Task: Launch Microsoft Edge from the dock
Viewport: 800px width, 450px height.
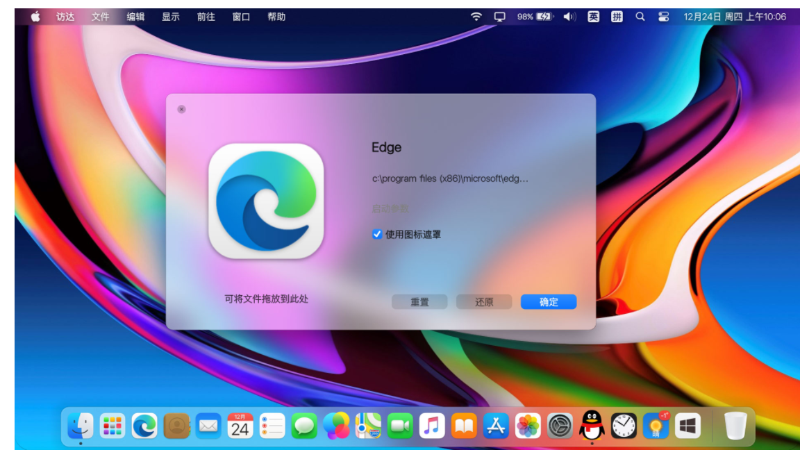Action: 144,426
